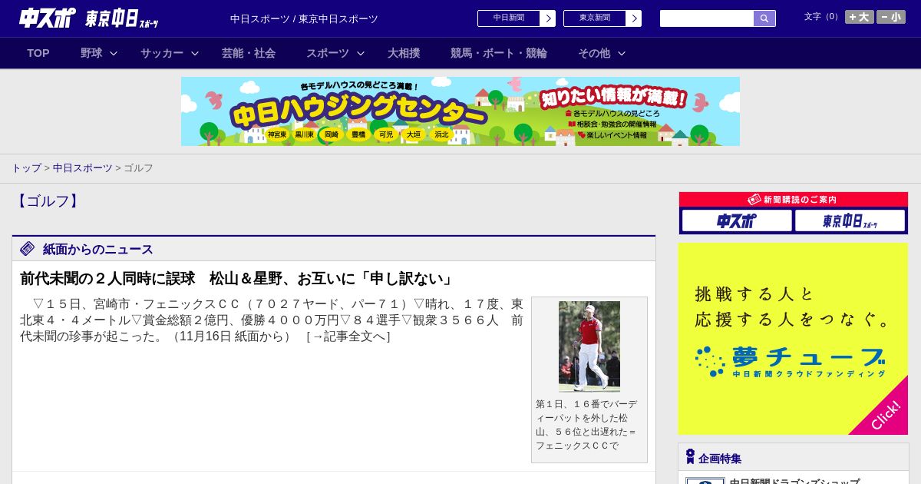Click the →記事全文へ link
This screenshot has width=921, height=484.
point(348,336)
